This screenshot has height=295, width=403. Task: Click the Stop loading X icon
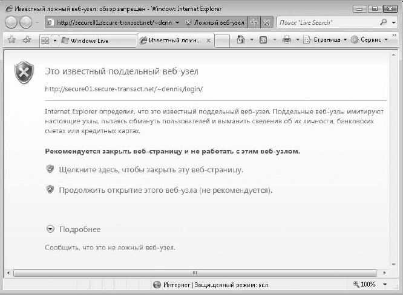267,23
